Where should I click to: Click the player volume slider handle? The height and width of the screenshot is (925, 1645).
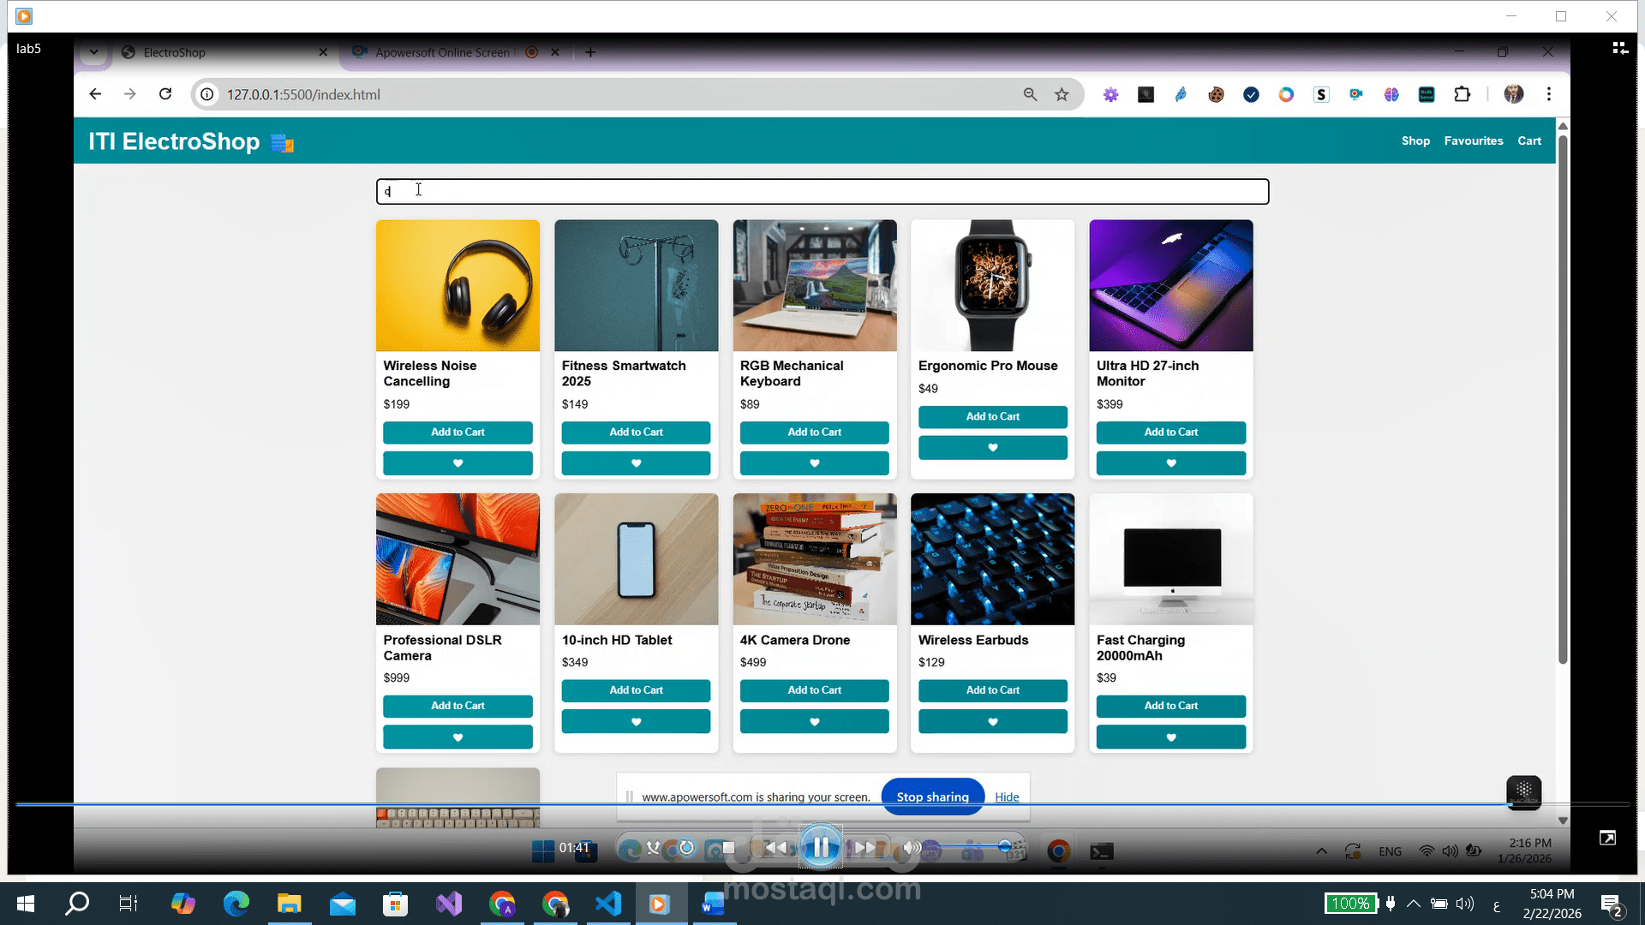coord(1004,847)
